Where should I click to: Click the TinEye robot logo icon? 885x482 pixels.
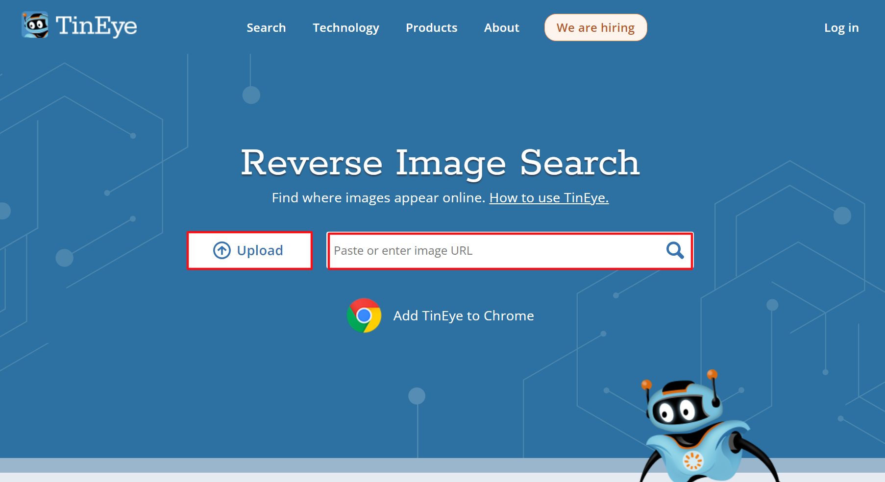coord(35,24)
